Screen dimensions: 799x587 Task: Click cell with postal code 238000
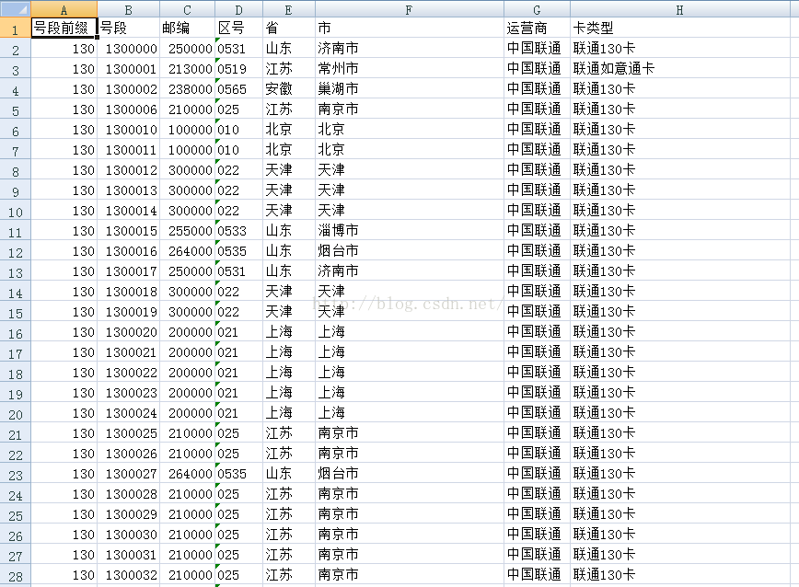point(188,89)
